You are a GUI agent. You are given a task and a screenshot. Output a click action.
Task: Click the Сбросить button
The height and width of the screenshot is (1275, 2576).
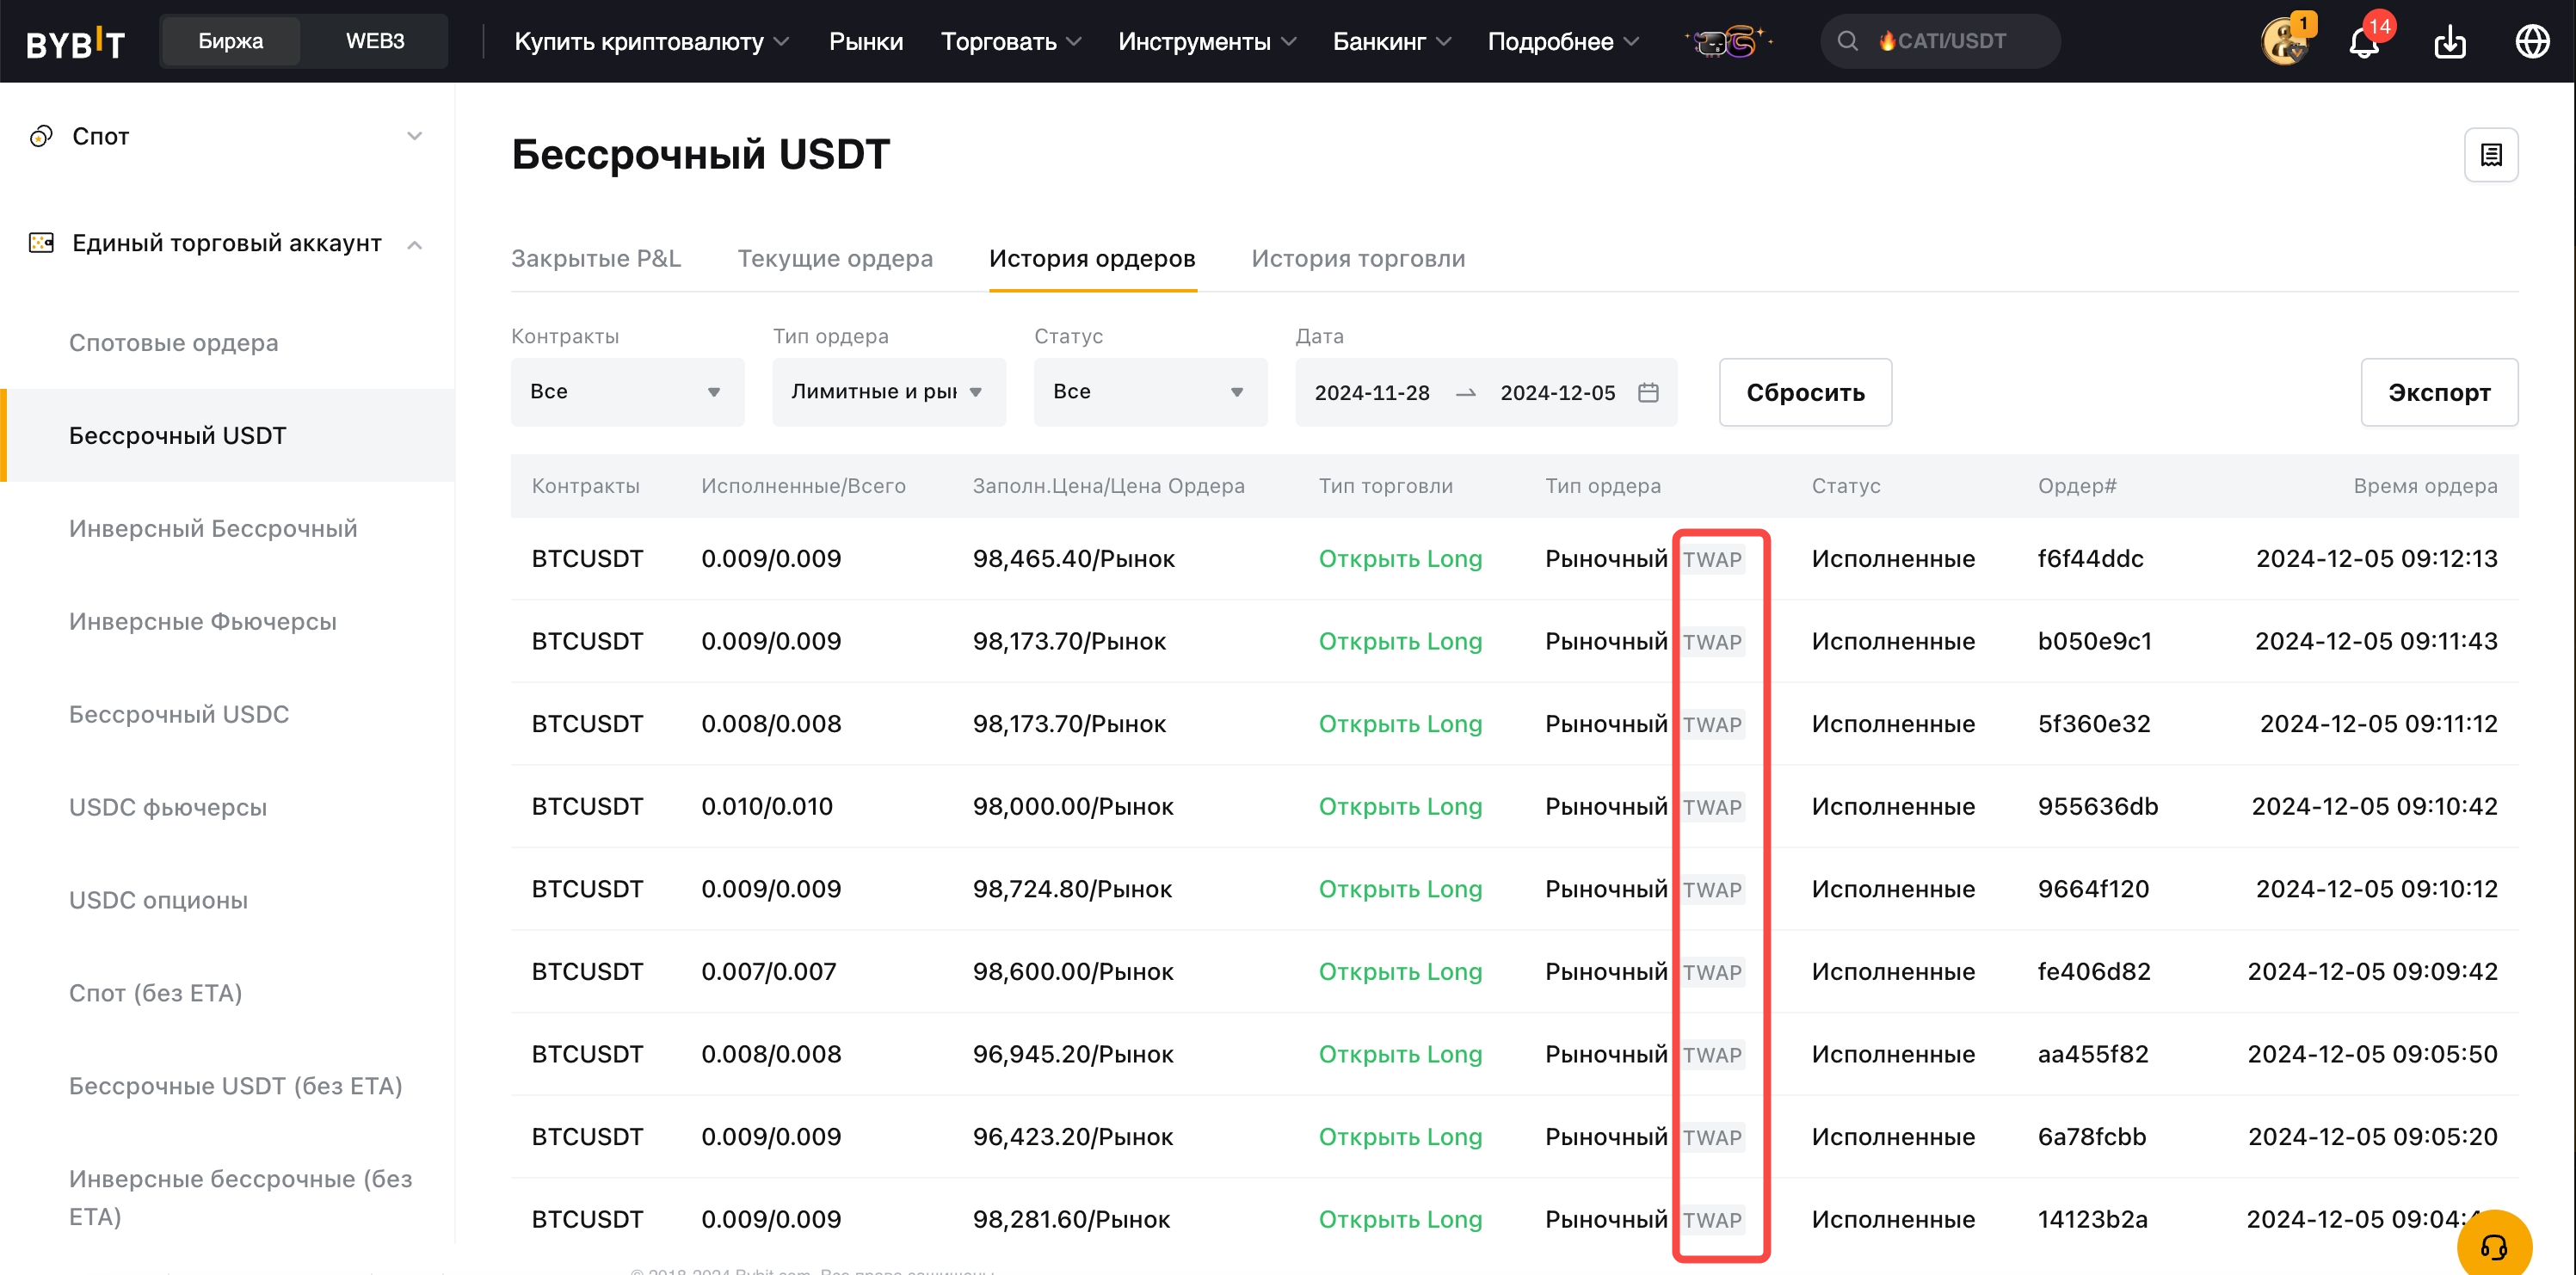1804,393
